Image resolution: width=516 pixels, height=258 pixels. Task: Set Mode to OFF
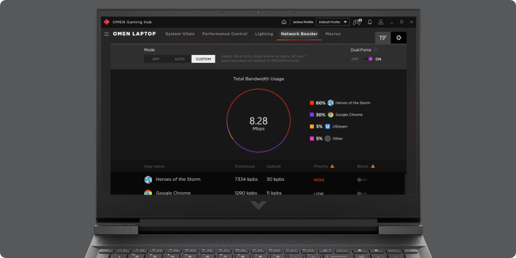pyautogui.click(x=156, y=59)
